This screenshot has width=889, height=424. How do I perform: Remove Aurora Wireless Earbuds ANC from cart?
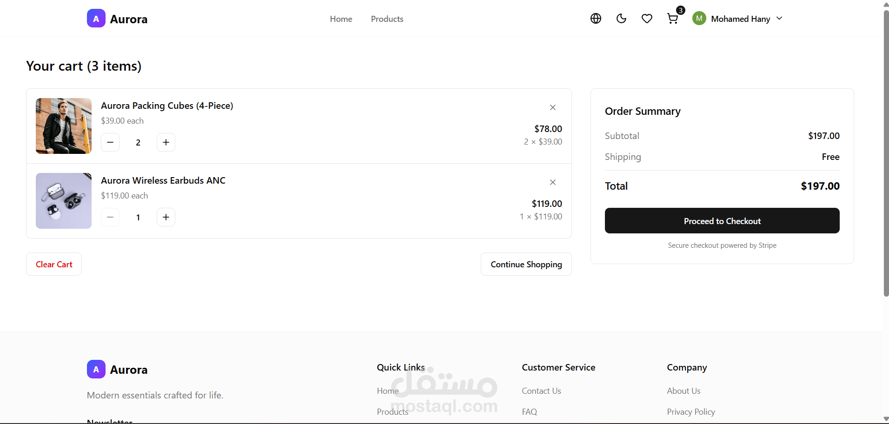(553, 182)
